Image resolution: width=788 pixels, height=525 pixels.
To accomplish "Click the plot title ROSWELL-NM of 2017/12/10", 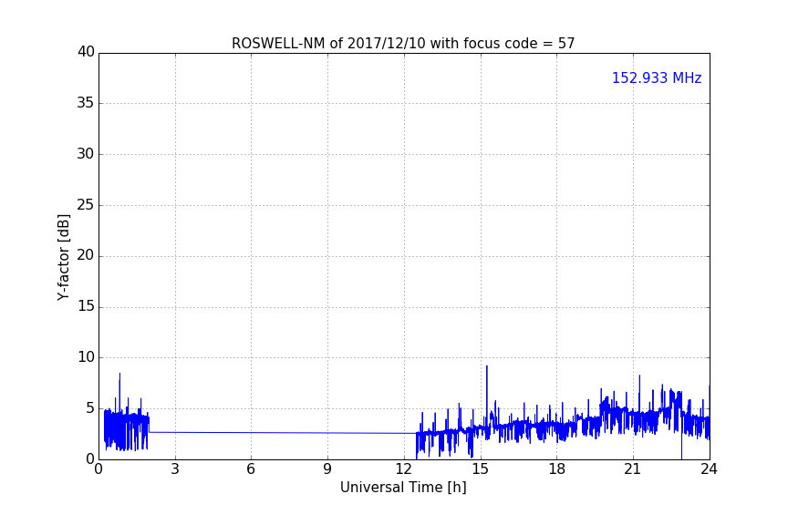I will [403, 44].
